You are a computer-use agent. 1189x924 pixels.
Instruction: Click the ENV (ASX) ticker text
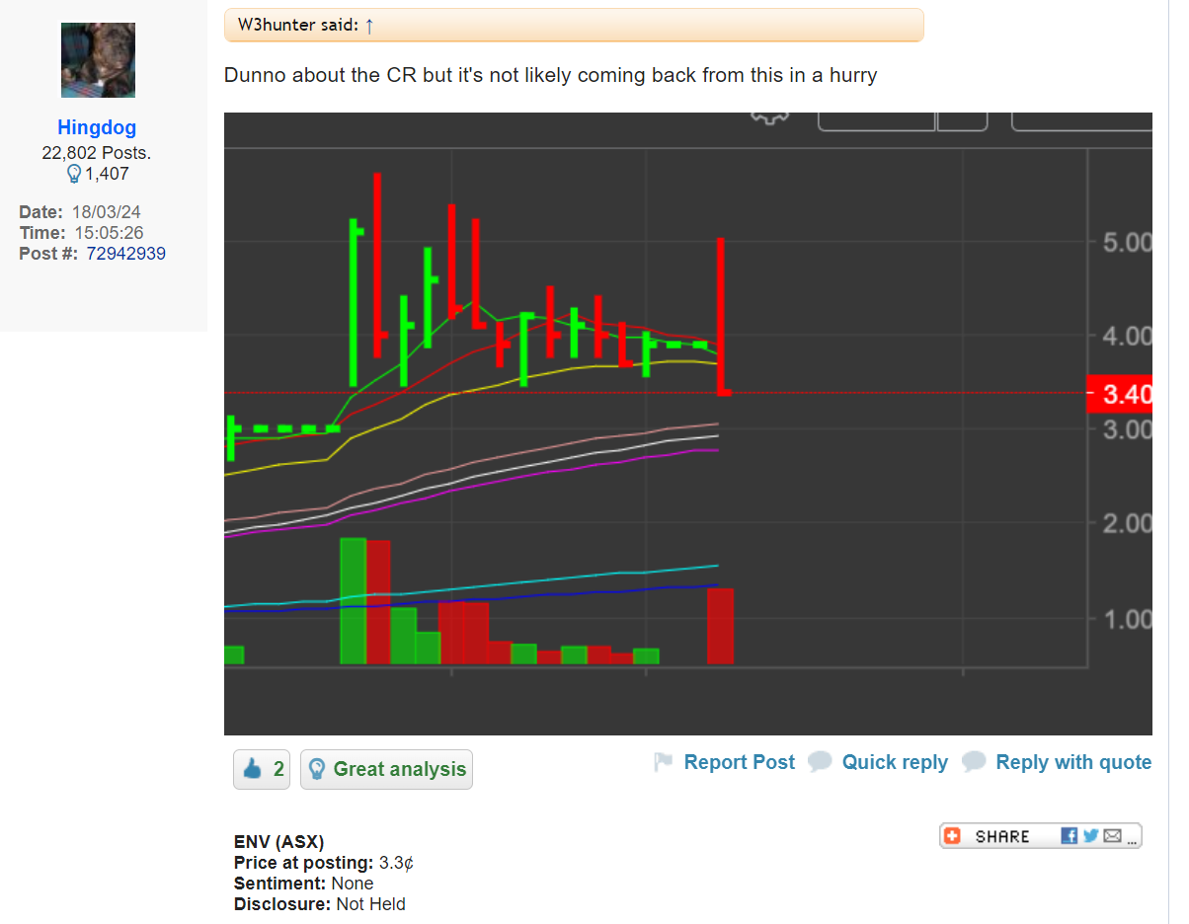pos(278,842)
